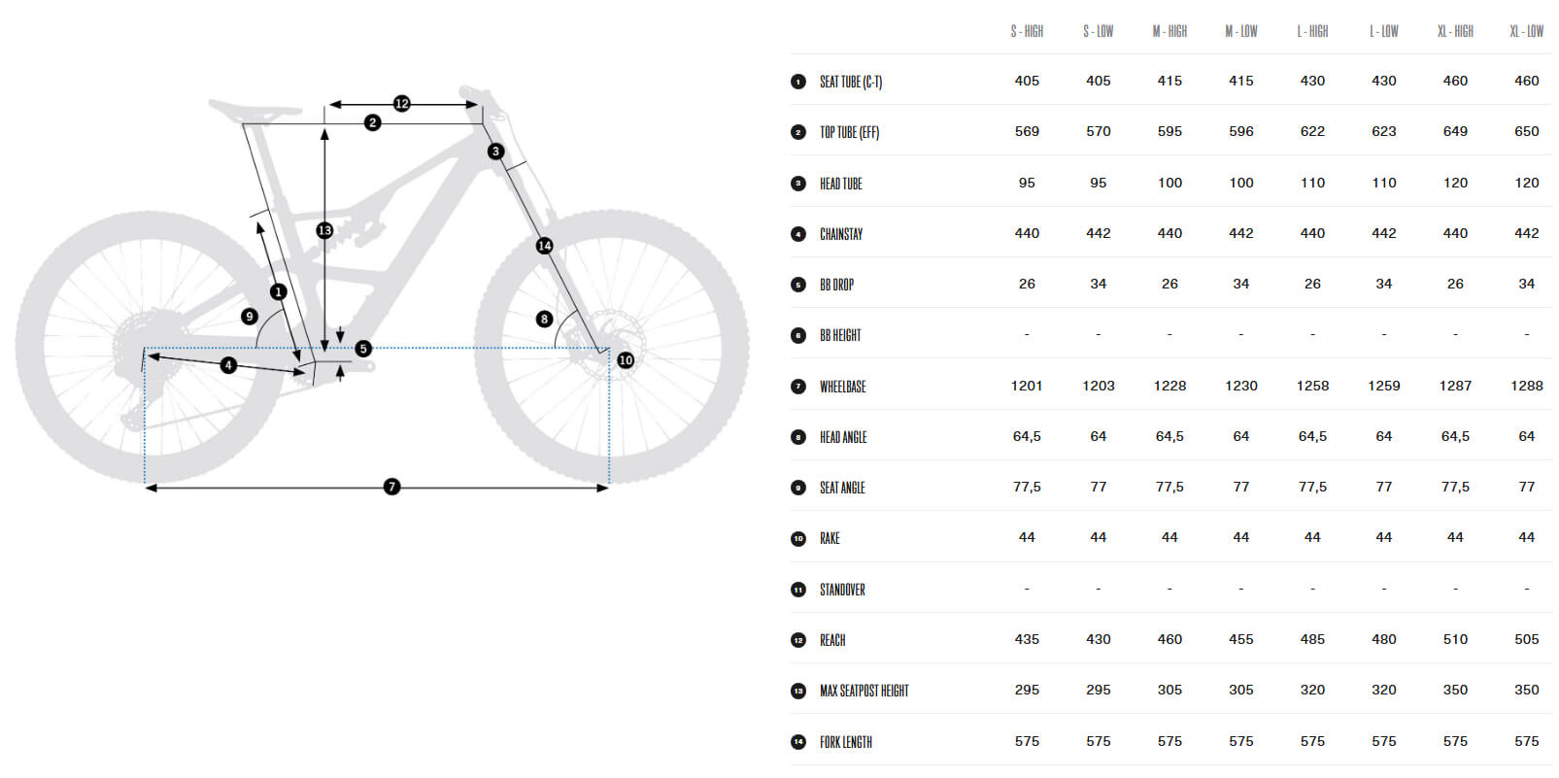1559x778 pixels.
Task: Click the Wheelbase row label in table
Action: pyautogui.click(x=842, y=387)
